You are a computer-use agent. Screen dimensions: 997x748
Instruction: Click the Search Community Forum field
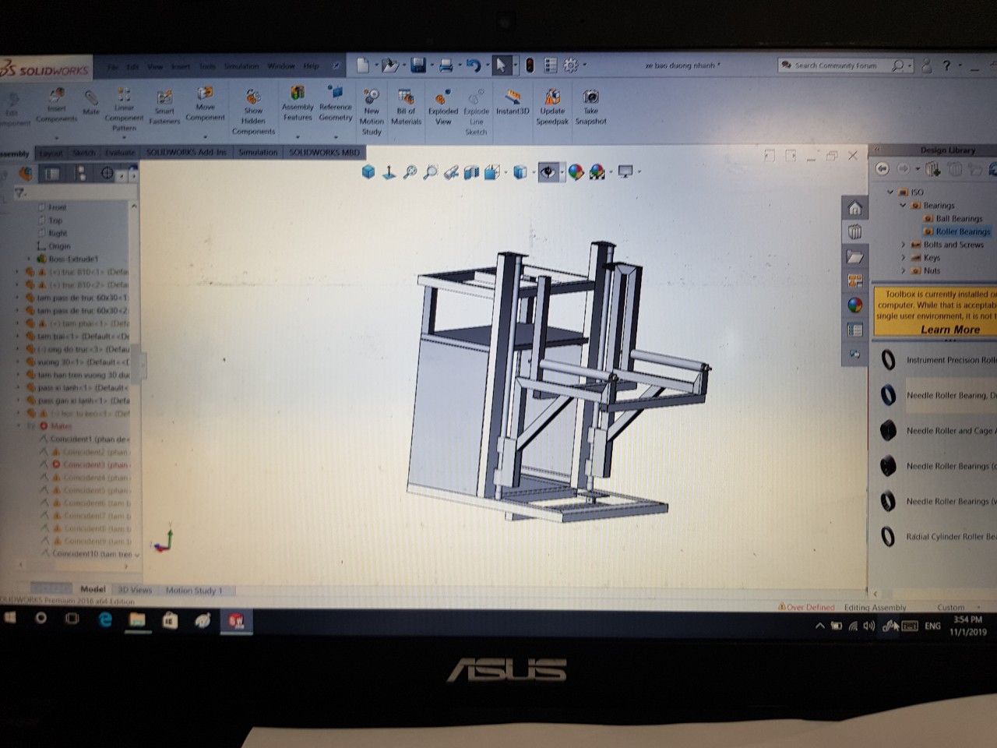pos(837,65)
